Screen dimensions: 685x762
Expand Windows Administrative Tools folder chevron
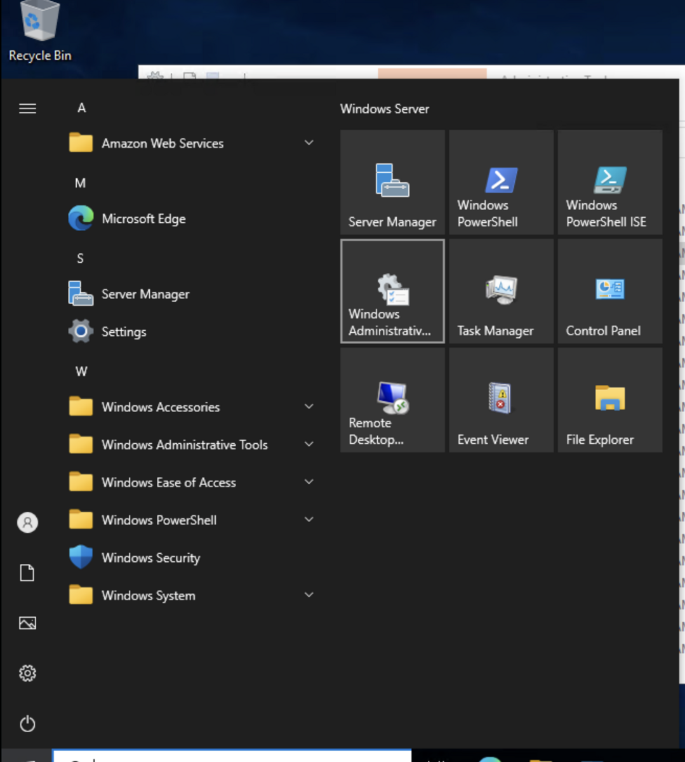[x=309, y=444]
